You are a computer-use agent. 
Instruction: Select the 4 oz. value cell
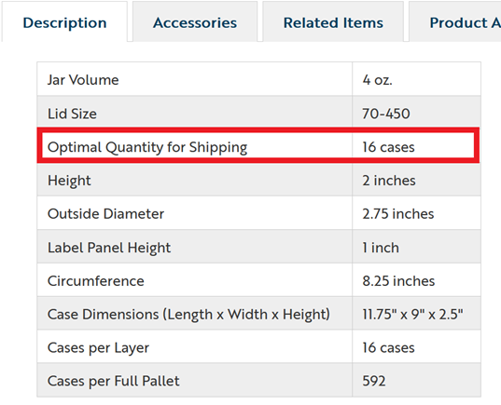click(x=377, y=80)
